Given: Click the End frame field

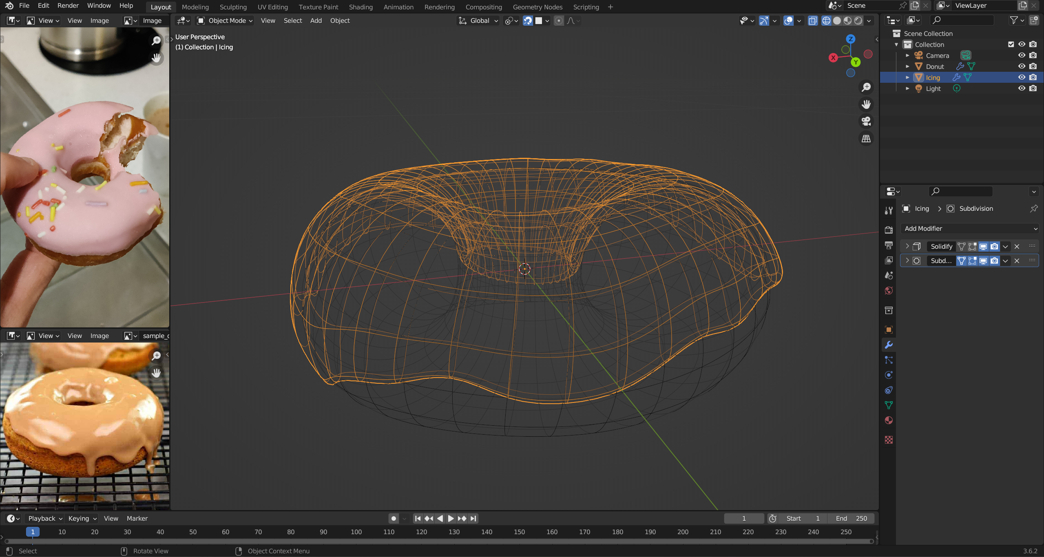Looking at the screenshot, I should click(851, 518).
